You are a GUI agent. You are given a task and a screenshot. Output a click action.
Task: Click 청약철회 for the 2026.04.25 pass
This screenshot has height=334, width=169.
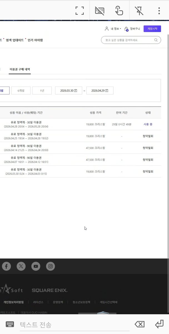(148, 136)
